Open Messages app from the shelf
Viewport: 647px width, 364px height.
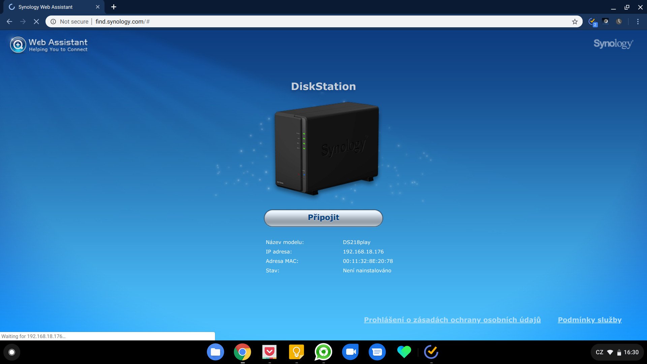click(x=377, y=352)
